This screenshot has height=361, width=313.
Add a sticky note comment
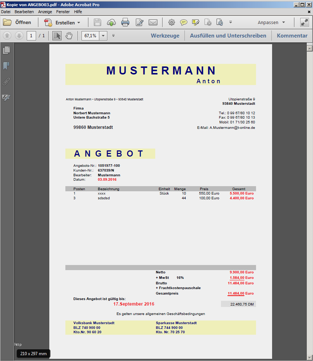[184, 23]
